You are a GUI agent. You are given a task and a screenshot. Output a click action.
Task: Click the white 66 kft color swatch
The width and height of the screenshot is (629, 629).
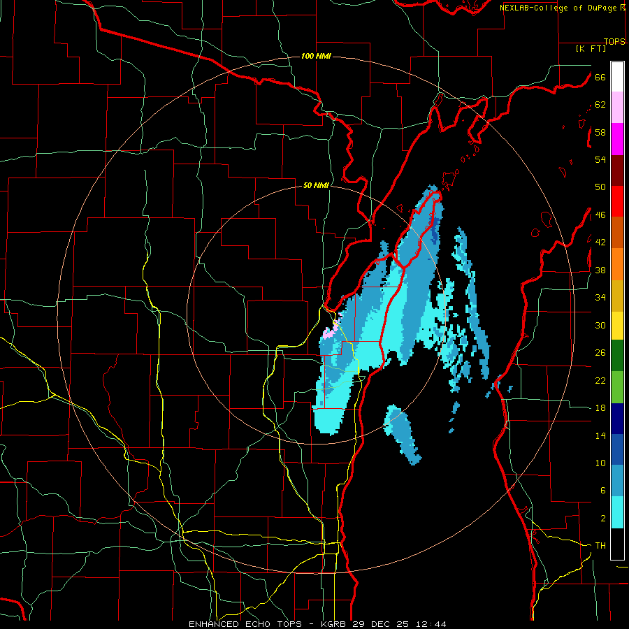pos(617,77)
